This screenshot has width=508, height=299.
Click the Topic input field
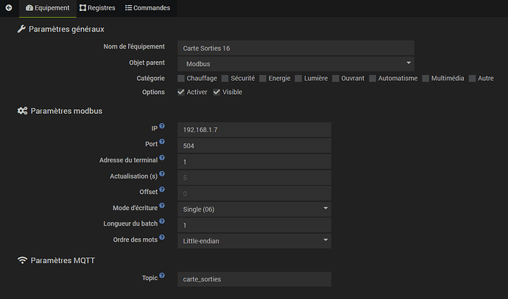(x=254, y=279)
